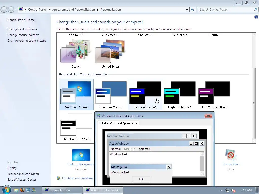Viewport: 259px width, 194px height.
Task: Click the search magnifier icon
Action: pos(255,10)
